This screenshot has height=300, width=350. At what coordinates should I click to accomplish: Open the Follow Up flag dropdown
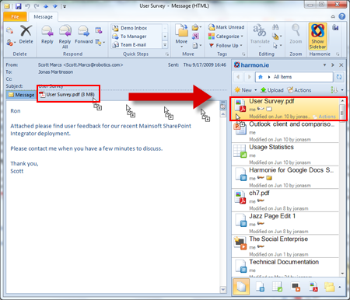[226, 46]
